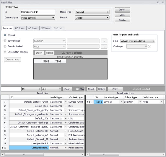Open the Location type arrow for Sel_1
166x157 pixels.
(121, 102)
